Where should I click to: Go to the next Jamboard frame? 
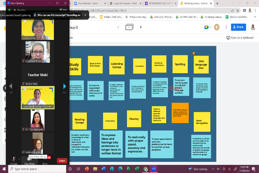[141, 27]
